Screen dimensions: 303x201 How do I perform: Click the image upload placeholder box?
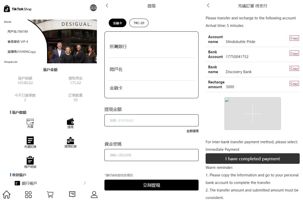click(252, 114)
